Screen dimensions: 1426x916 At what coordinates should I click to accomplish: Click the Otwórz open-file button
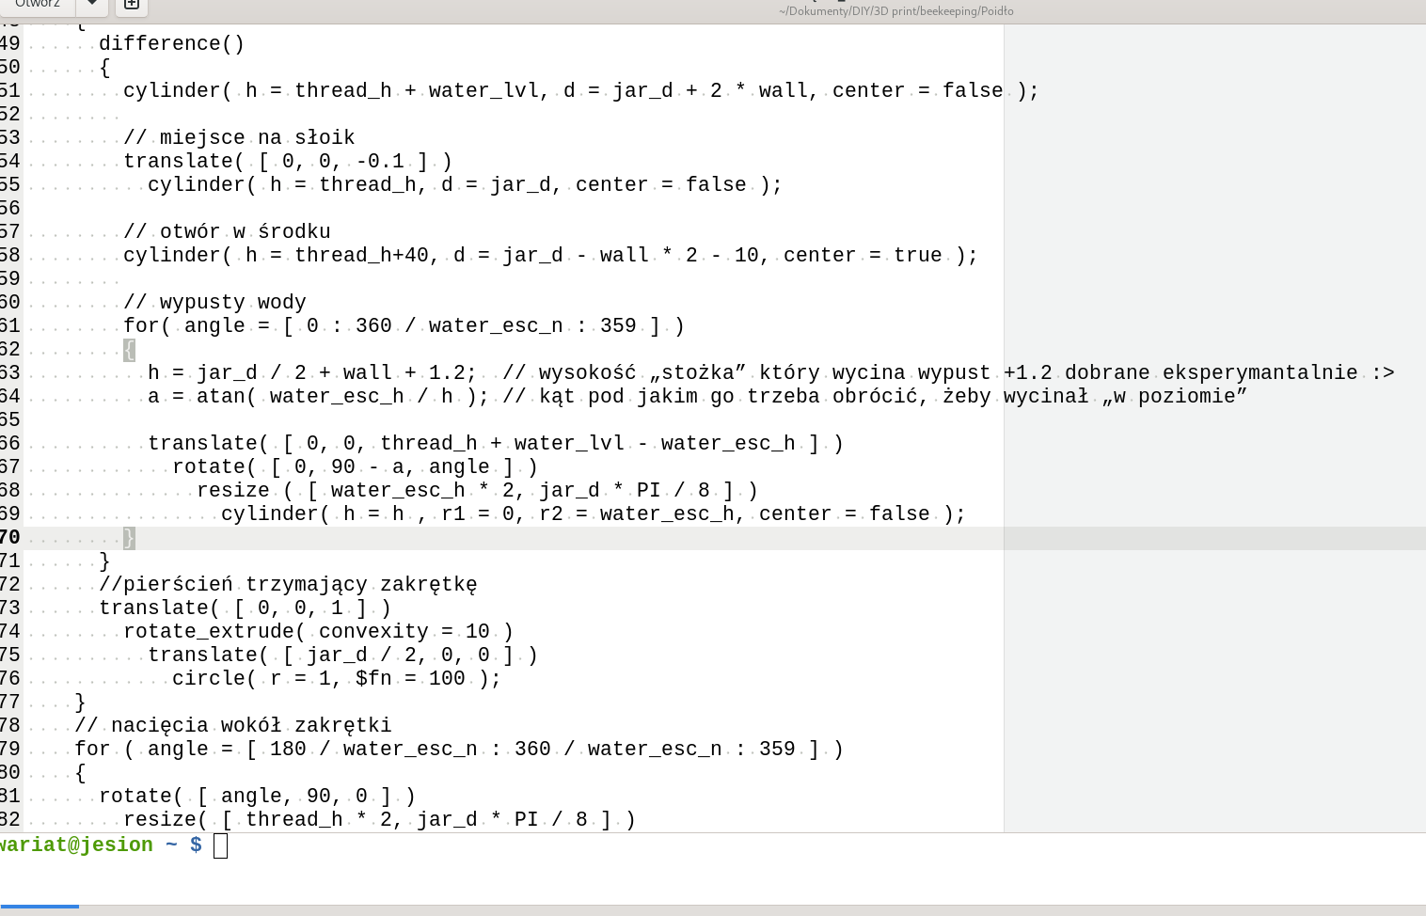click(36, 5)
